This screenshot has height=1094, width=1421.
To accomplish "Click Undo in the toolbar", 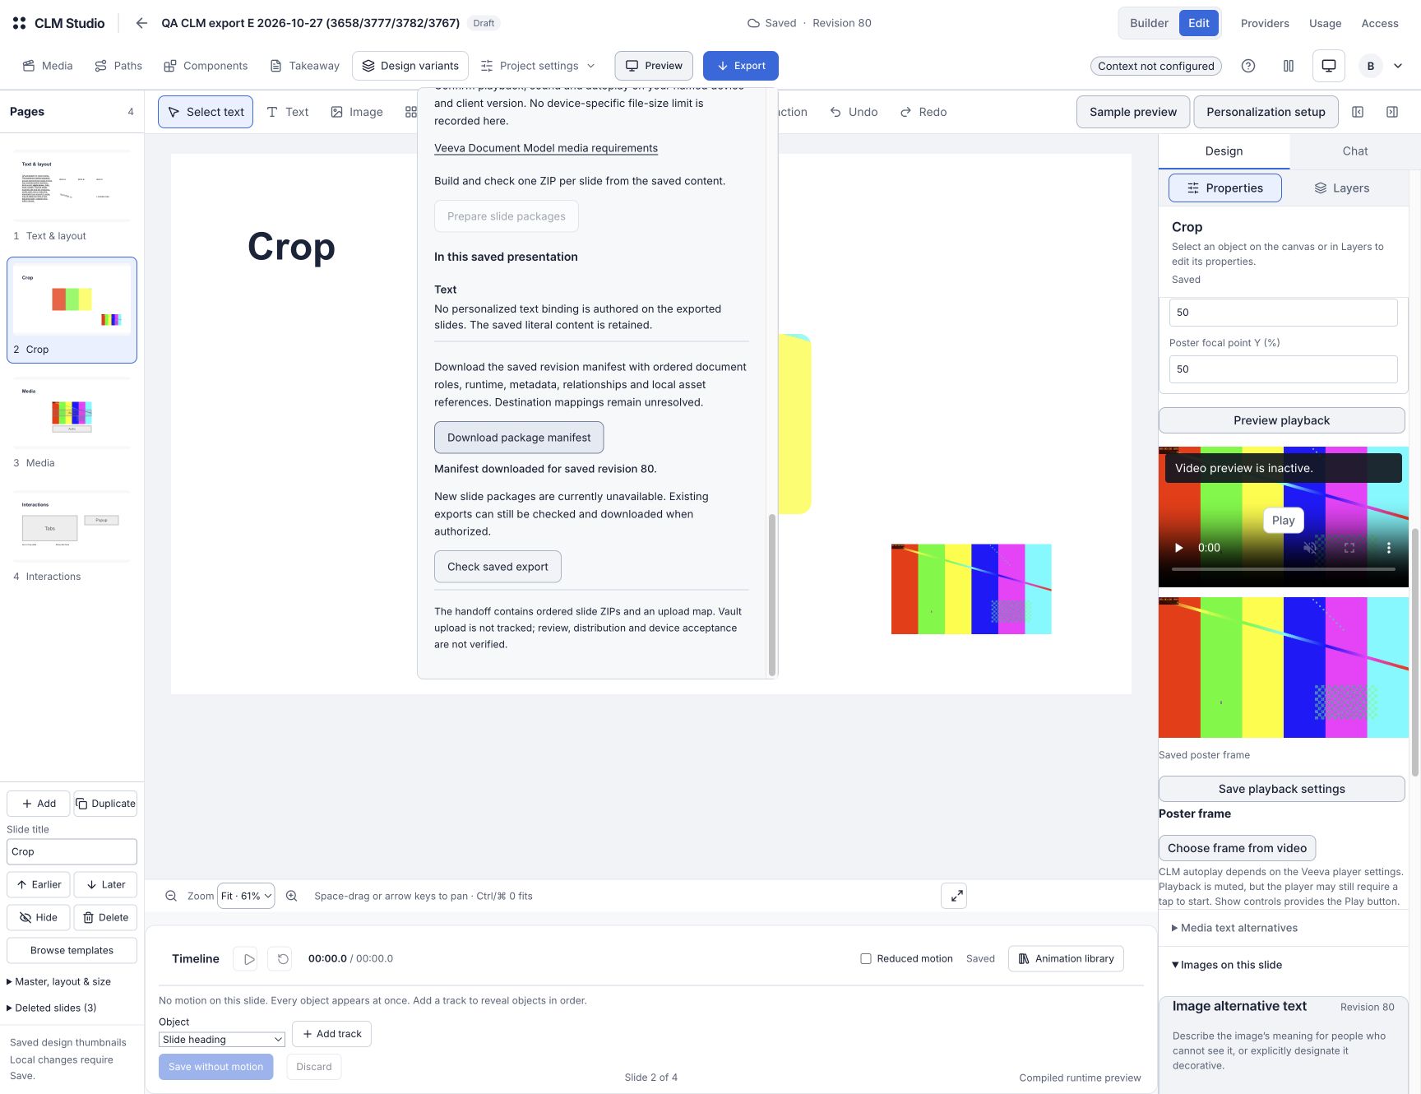I will [x=854, y=112].
